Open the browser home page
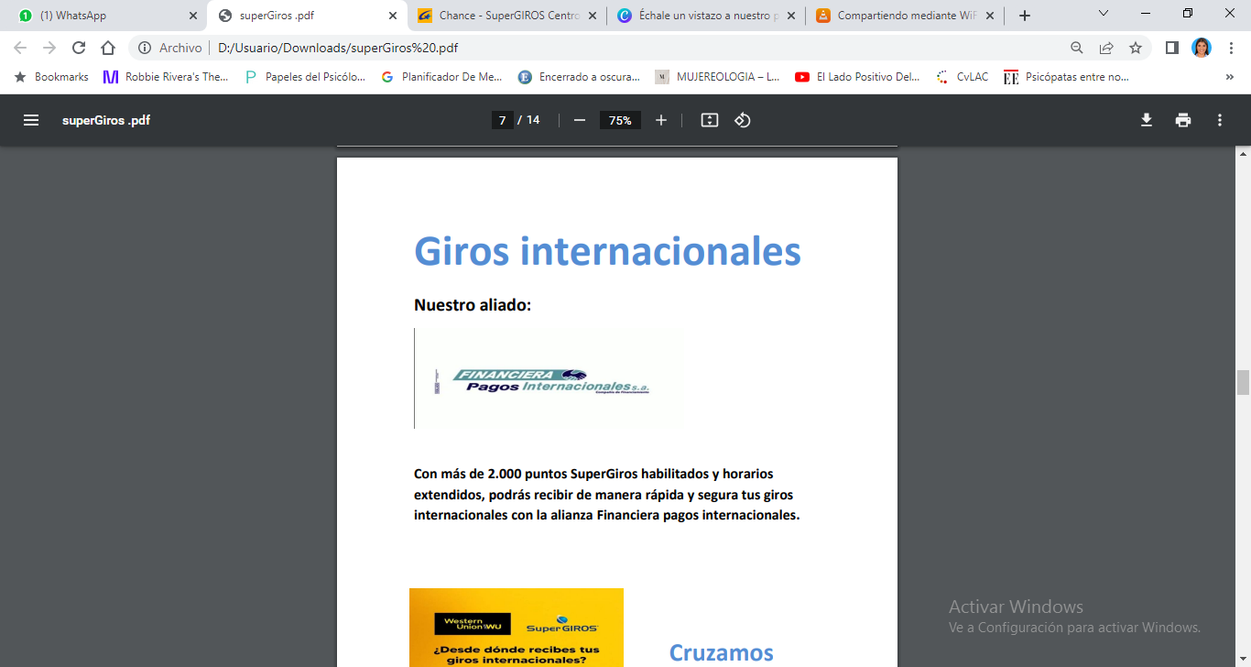Screen dimensions: 1251x667 pos(108,48)
